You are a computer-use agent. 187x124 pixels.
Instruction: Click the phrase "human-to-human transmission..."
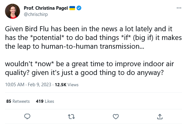coord(93,46)
